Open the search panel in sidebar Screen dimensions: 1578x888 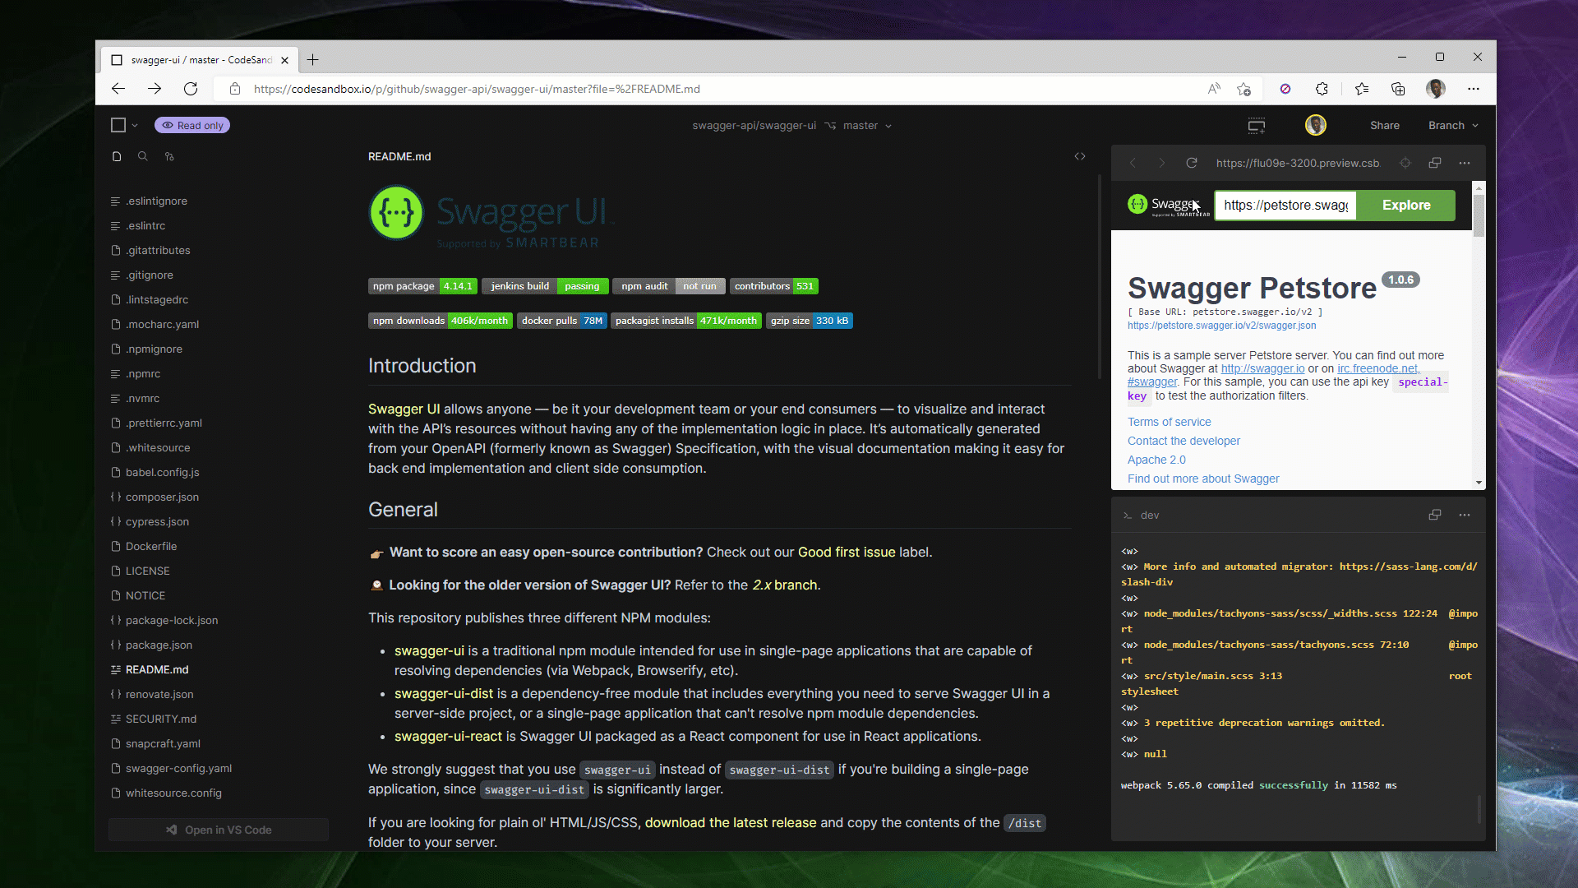pos(142,156)
